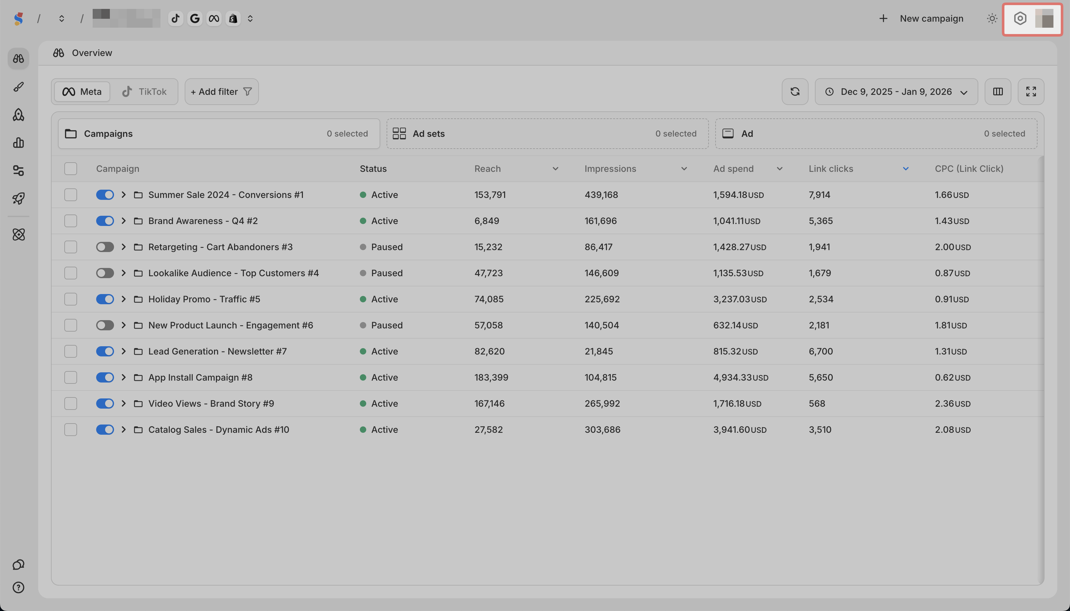The image size is (1070, 611).
Task: Select all campaigns header checkbox
Action: coord(71,169)
